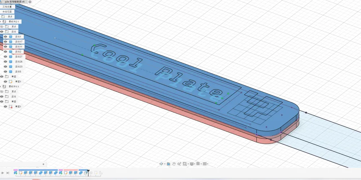The image size is (361, 180).
Task: Open 文档设置 in the browser tree
Action: (7, 6)
